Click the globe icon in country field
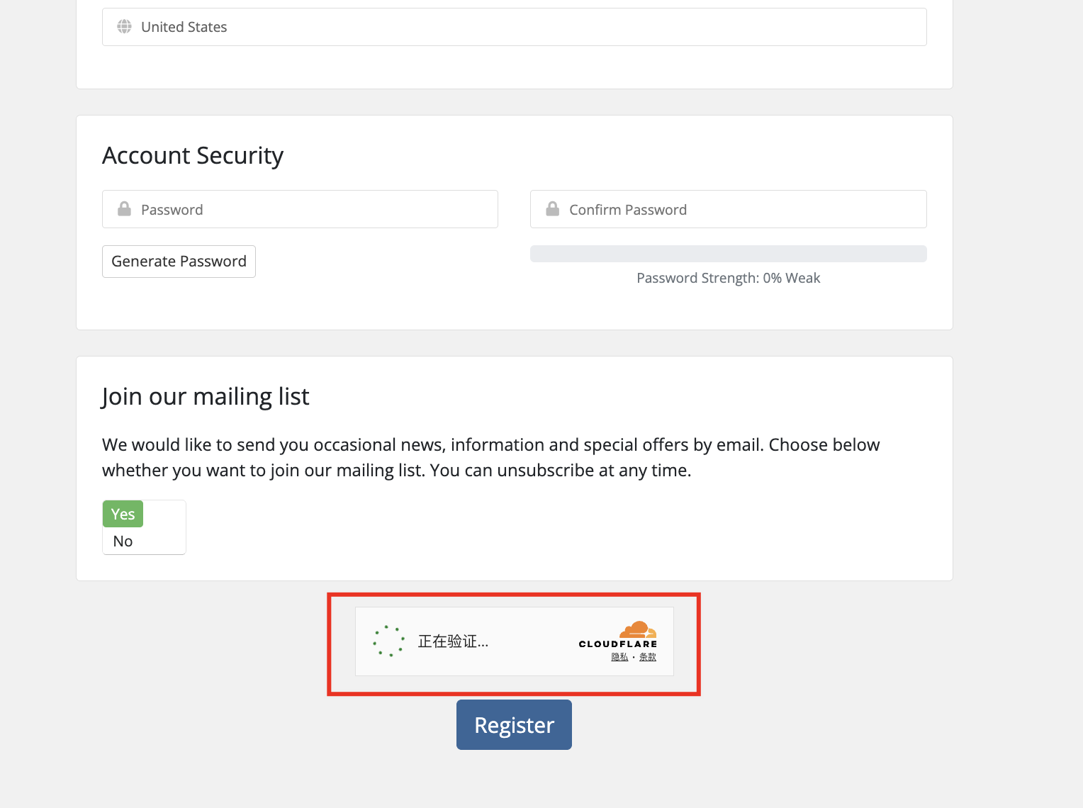 (124, 27)
